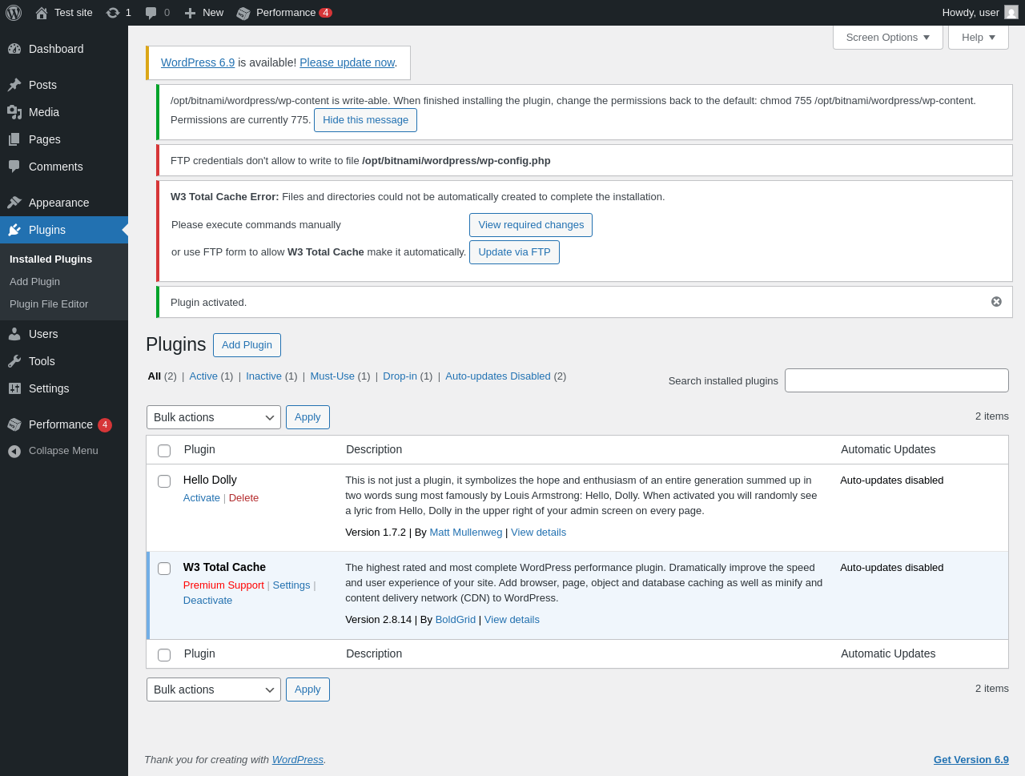
Task: Open BoldGrid author link
Action: tap(456, 620)
